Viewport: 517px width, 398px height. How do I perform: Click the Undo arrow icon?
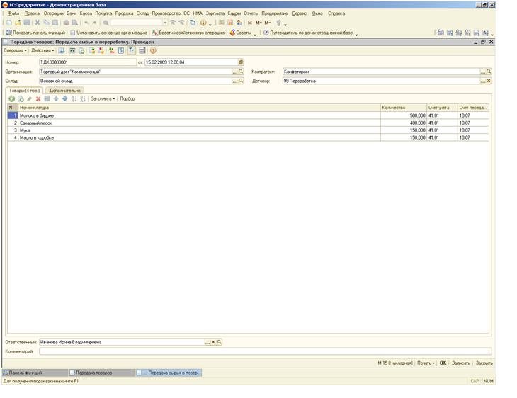point(86,23)
